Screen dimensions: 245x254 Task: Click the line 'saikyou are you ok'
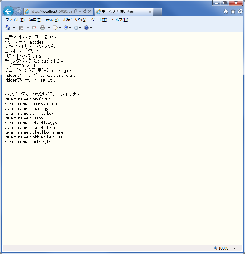[x=59, y=75]
